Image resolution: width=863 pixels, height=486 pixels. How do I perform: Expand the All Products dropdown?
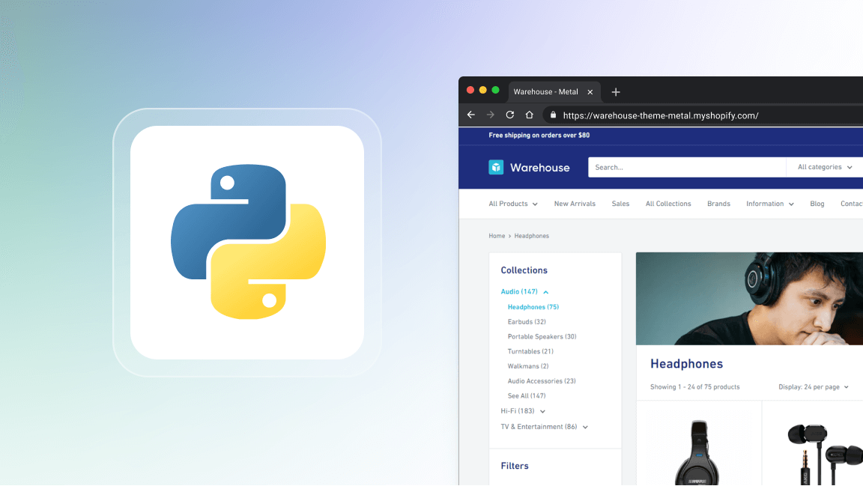point(512,203)
